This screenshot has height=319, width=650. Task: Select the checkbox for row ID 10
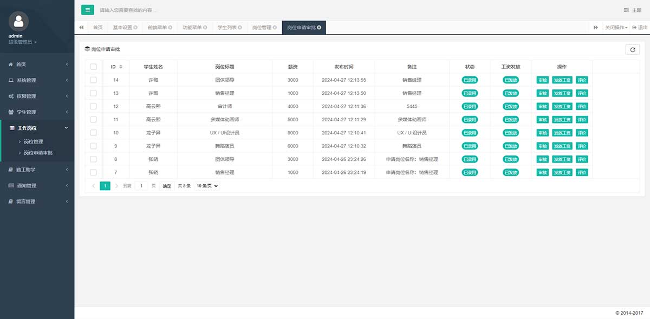coord(93,133)
